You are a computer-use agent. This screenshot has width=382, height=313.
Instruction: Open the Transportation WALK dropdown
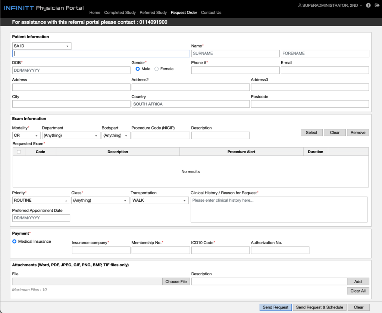(x=160, y=200)
